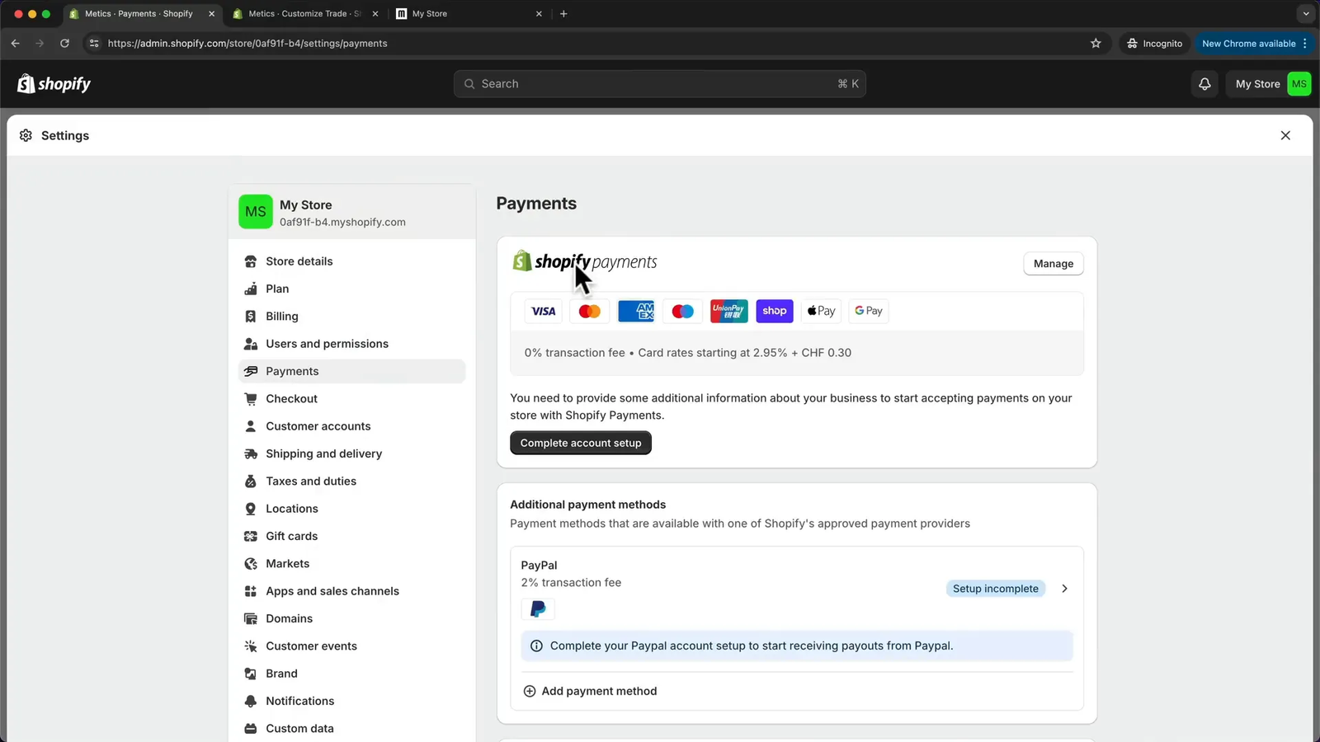Click the Shopify search field
This screenshot has width=1320, height=742.
(659, 84)
